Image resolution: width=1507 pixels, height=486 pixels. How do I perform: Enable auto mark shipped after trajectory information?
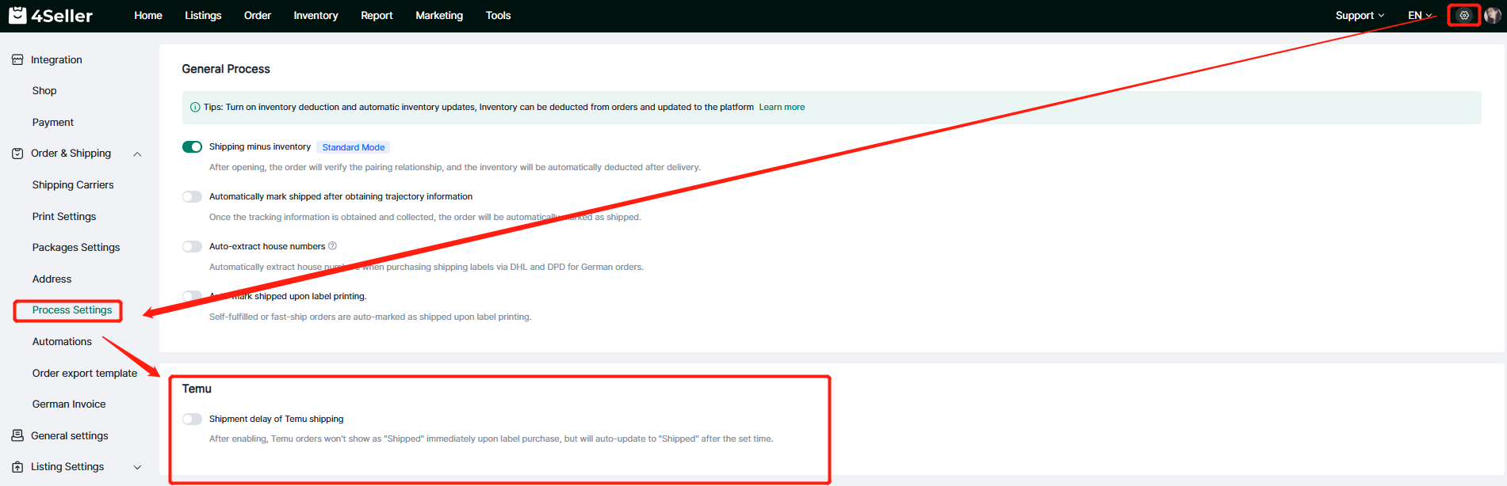tap(192, 196)
